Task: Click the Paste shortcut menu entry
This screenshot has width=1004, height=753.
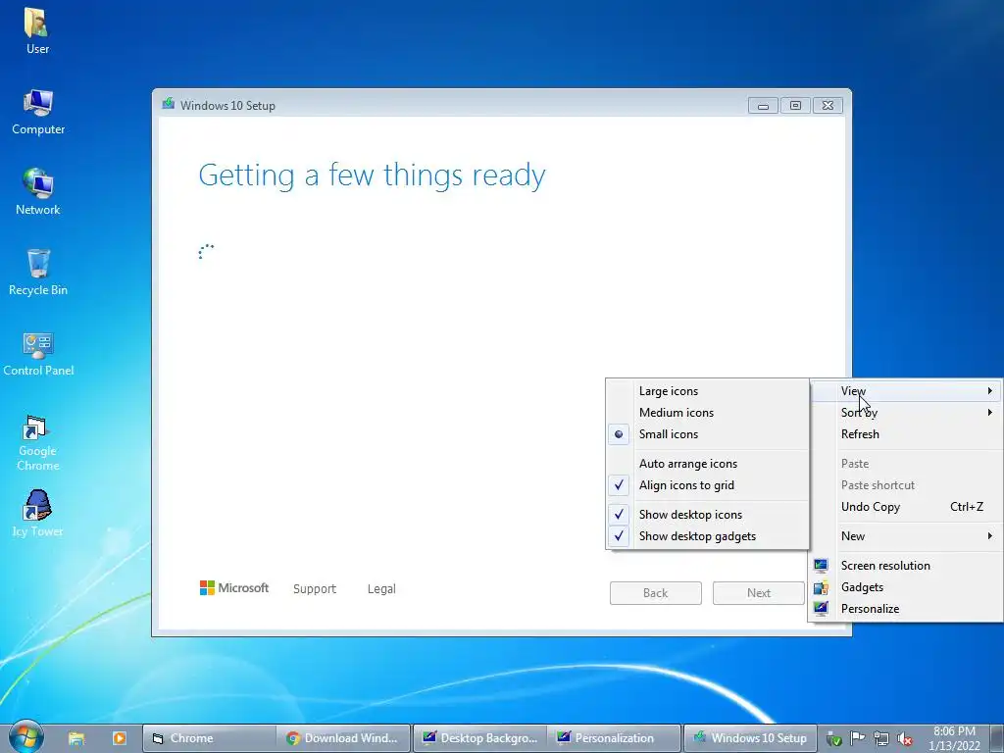Action: (x=905, y=485)
